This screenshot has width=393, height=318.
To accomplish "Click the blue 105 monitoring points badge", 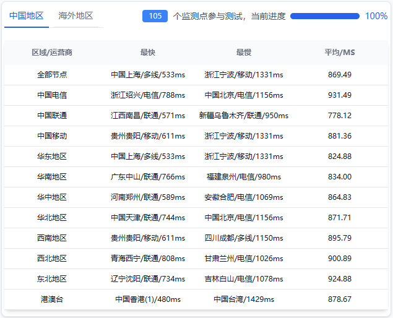I will 155,16.
